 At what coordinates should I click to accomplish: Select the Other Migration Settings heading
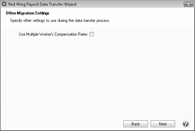[x=28, y=13]
